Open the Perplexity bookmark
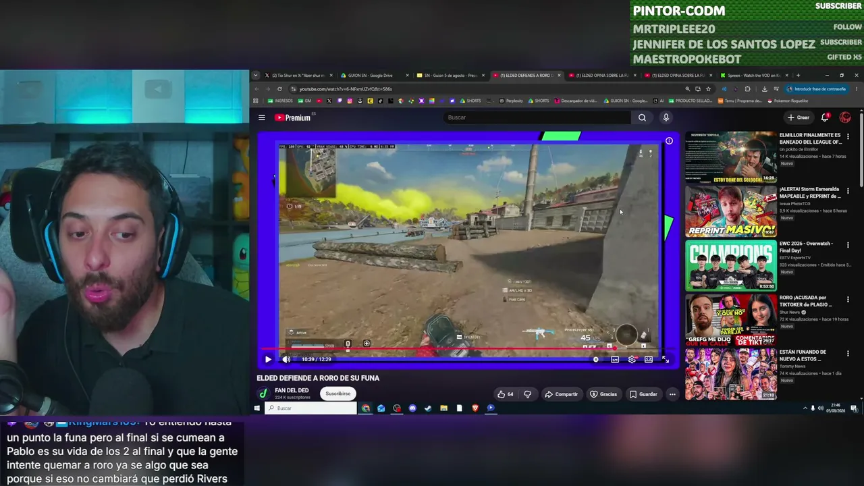This screenshot has width=864, height=486. (x=512, y=101)
